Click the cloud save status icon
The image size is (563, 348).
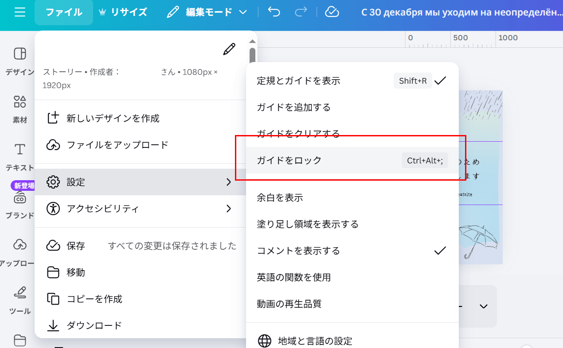[x=332, y=12]
